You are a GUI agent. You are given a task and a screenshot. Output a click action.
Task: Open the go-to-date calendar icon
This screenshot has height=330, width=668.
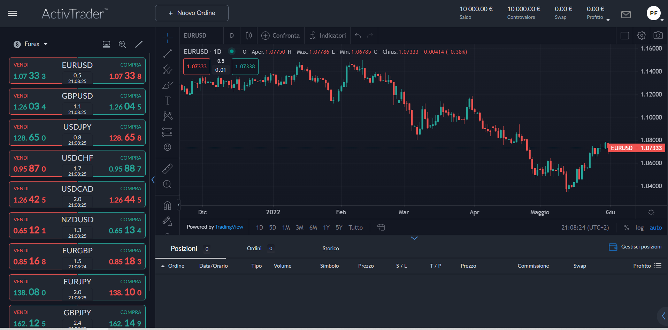pyautogui.click(x=381, y=228)
